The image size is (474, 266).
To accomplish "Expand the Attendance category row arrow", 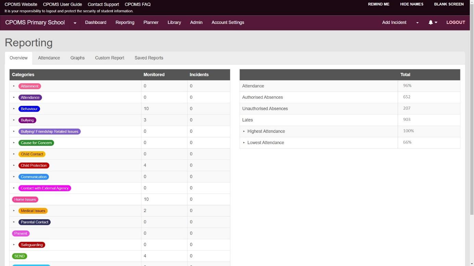I will (14, 97).
